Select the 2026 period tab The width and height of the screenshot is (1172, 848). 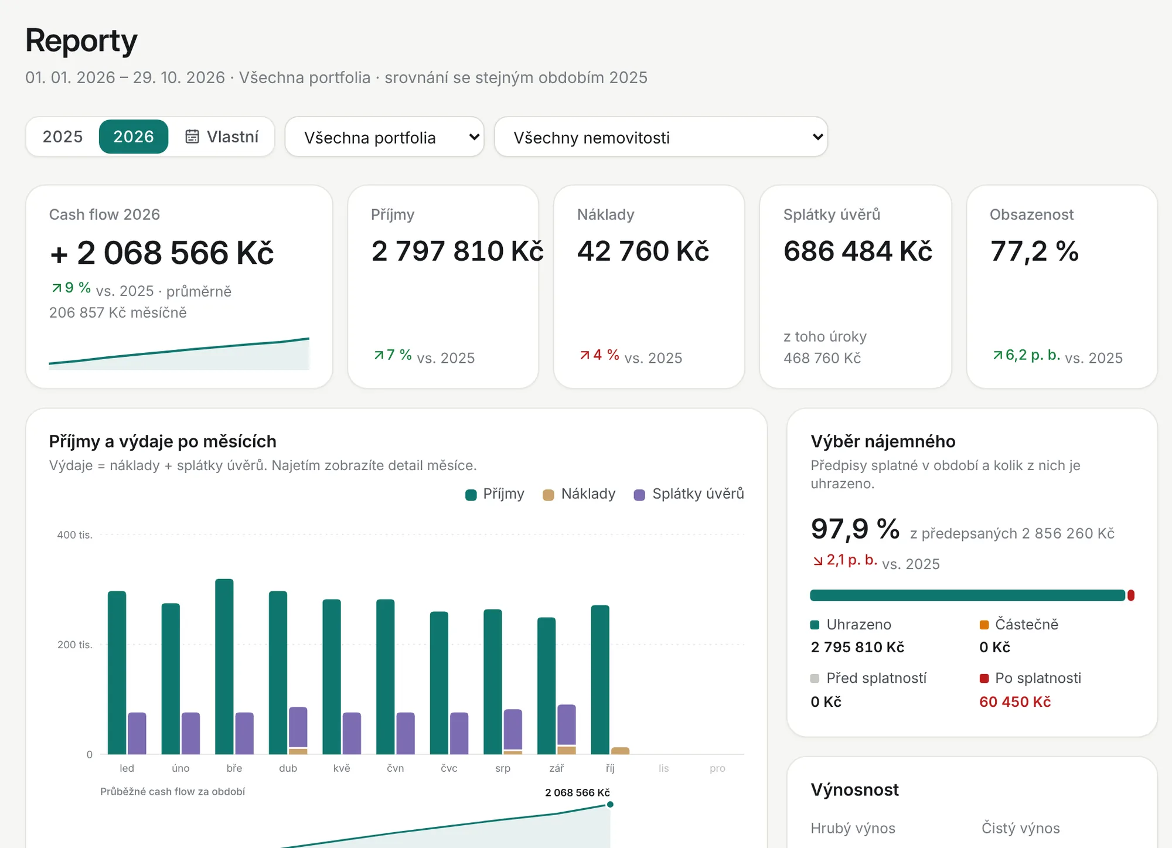[134, 137]
